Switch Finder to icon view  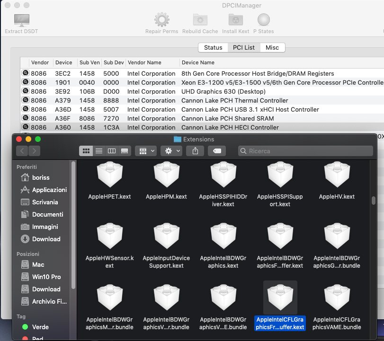[86, 151]
